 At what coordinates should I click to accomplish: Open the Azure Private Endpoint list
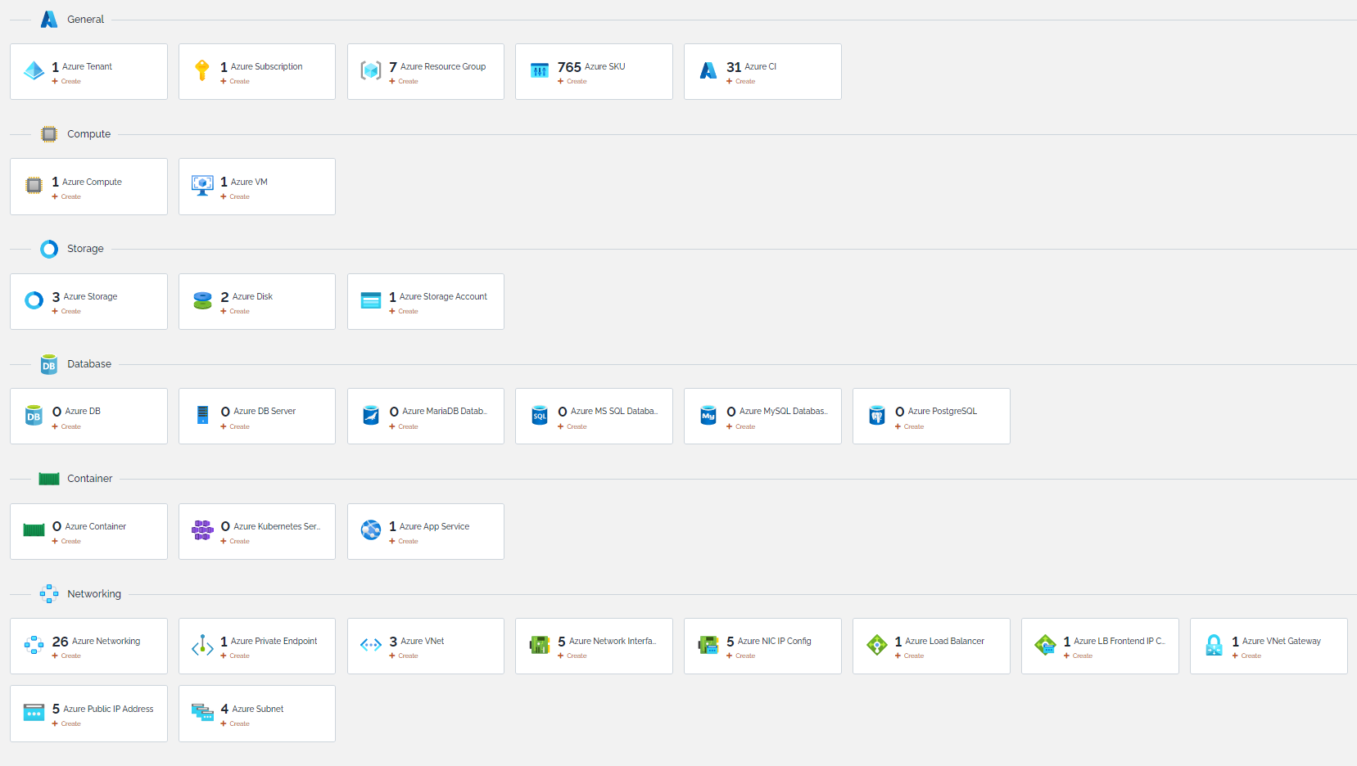[x=274, y=642]
